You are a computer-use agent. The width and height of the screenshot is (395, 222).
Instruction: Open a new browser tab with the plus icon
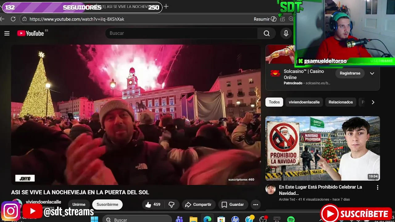click(x=166, y=6)
